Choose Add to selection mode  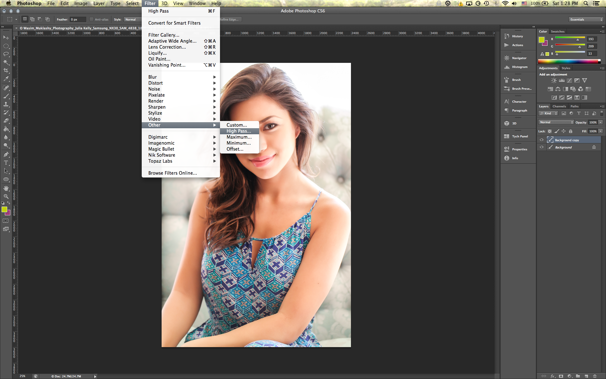pyautogui.click(x=32, y=19)
